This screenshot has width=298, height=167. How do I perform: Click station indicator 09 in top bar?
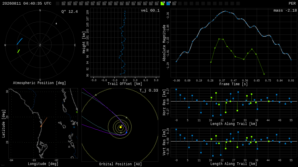tap(110, 3)
